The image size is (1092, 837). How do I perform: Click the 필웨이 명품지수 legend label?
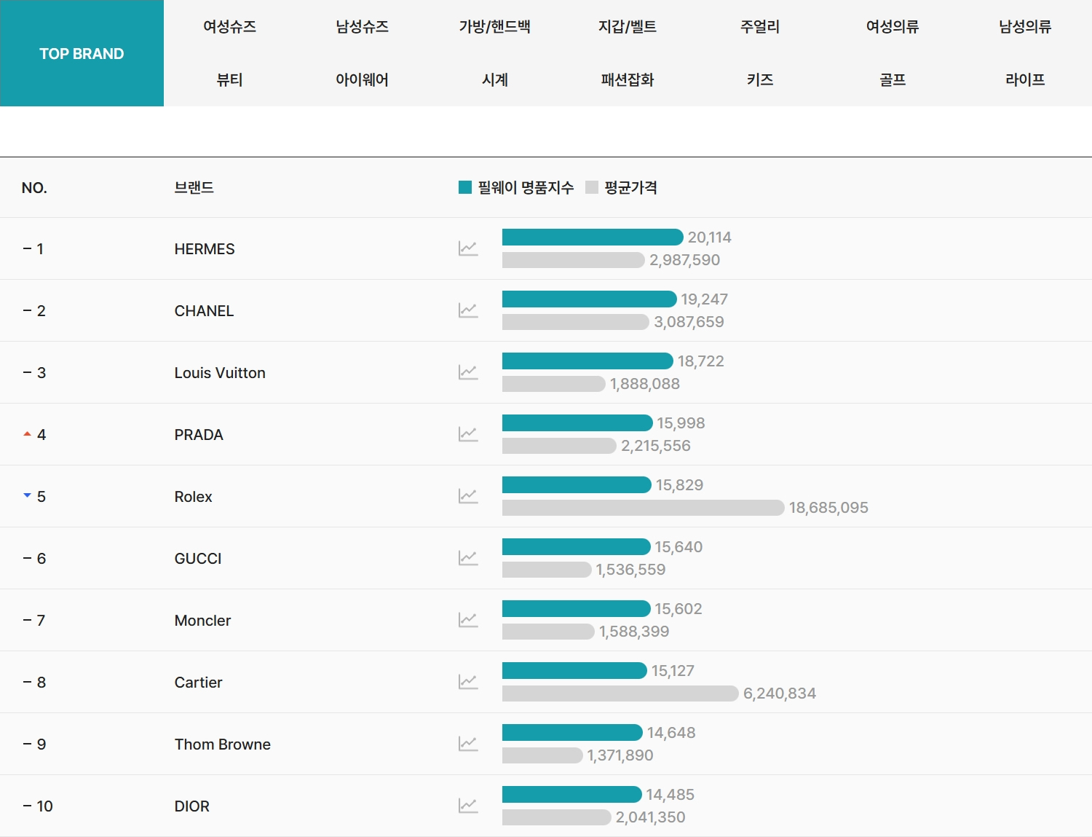[x=526, y=187]
